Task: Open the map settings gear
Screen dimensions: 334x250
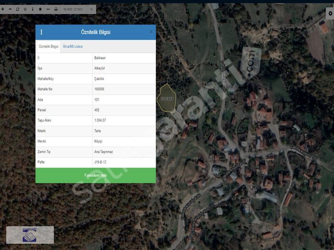Action: pos(330,13)
